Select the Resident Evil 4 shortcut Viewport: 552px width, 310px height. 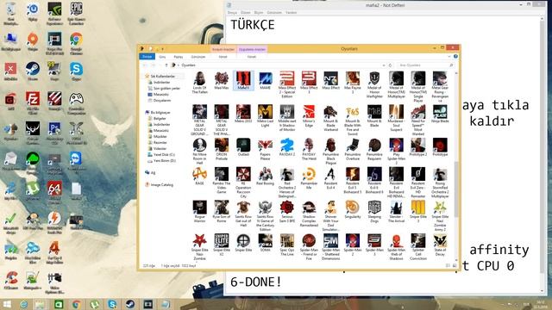pyautogui.click(x=330, y=178)
